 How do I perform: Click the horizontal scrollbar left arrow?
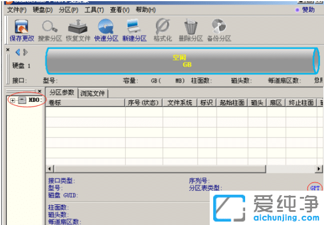[49, 169]
